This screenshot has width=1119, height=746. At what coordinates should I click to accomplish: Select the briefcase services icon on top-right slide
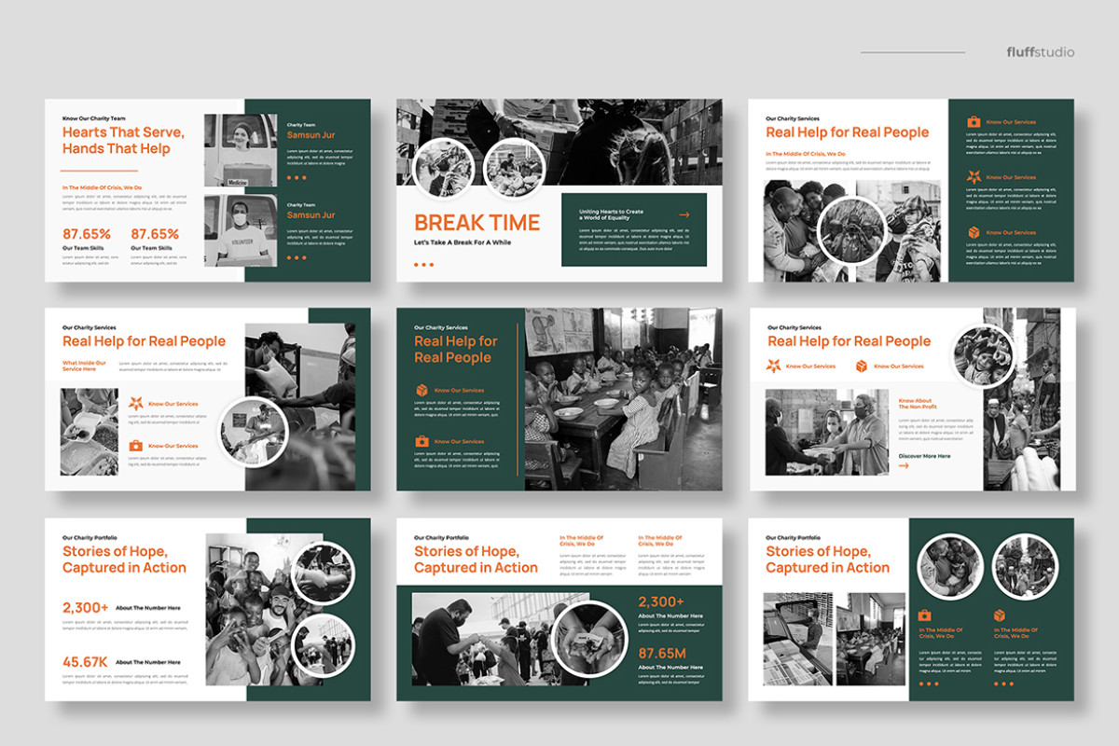(x=974, y=121)
